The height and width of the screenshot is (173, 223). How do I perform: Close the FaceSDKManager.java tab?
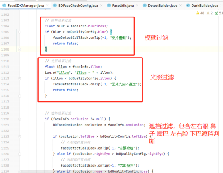(x=47, y=6)
